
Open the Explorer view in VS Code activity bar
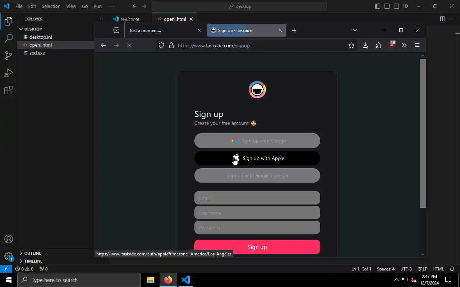[9, 21]
